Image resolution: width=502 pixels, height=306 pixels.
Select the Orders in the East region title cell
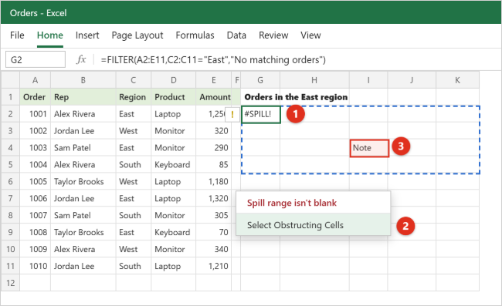(x=296, y=97)
